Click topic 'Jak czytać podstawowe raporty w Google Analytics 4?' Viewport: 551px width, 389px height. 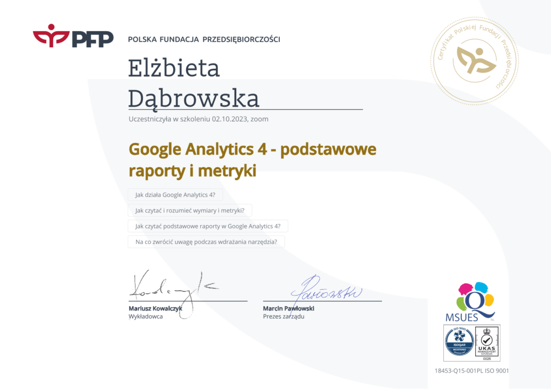(208, 226)
